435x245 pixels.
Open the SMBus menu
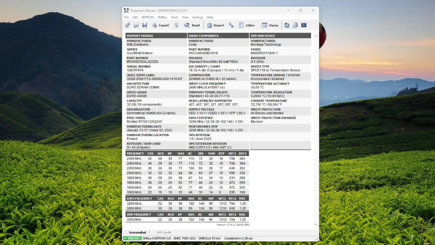click(162, 17)
